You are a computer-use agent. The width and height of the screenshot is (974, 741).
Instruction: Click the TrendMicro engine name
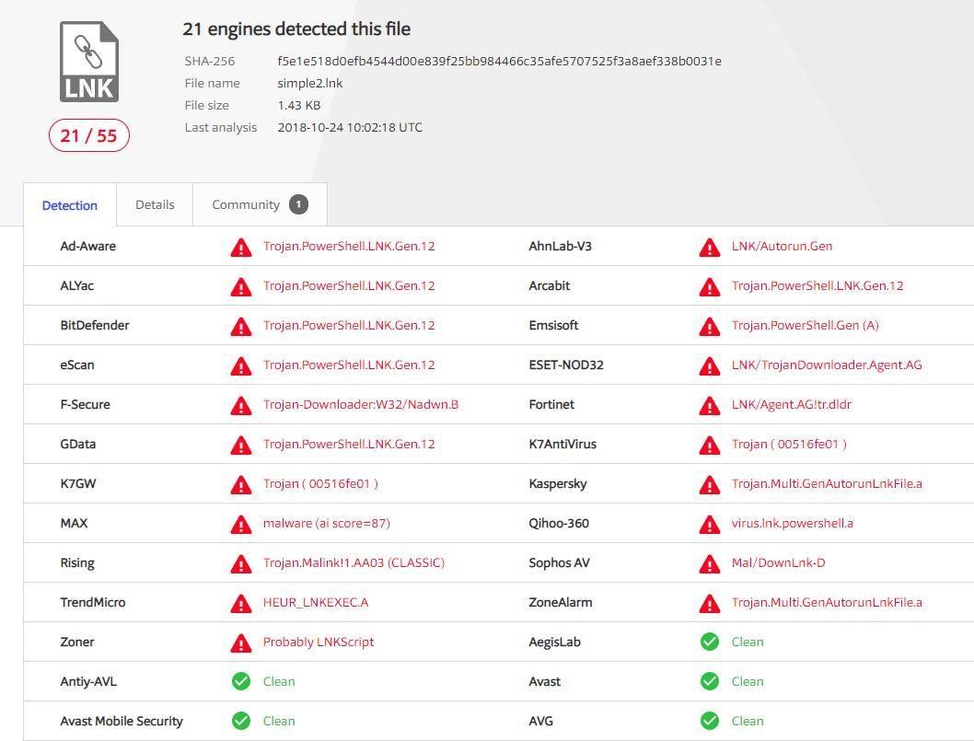tap(93, 603)
